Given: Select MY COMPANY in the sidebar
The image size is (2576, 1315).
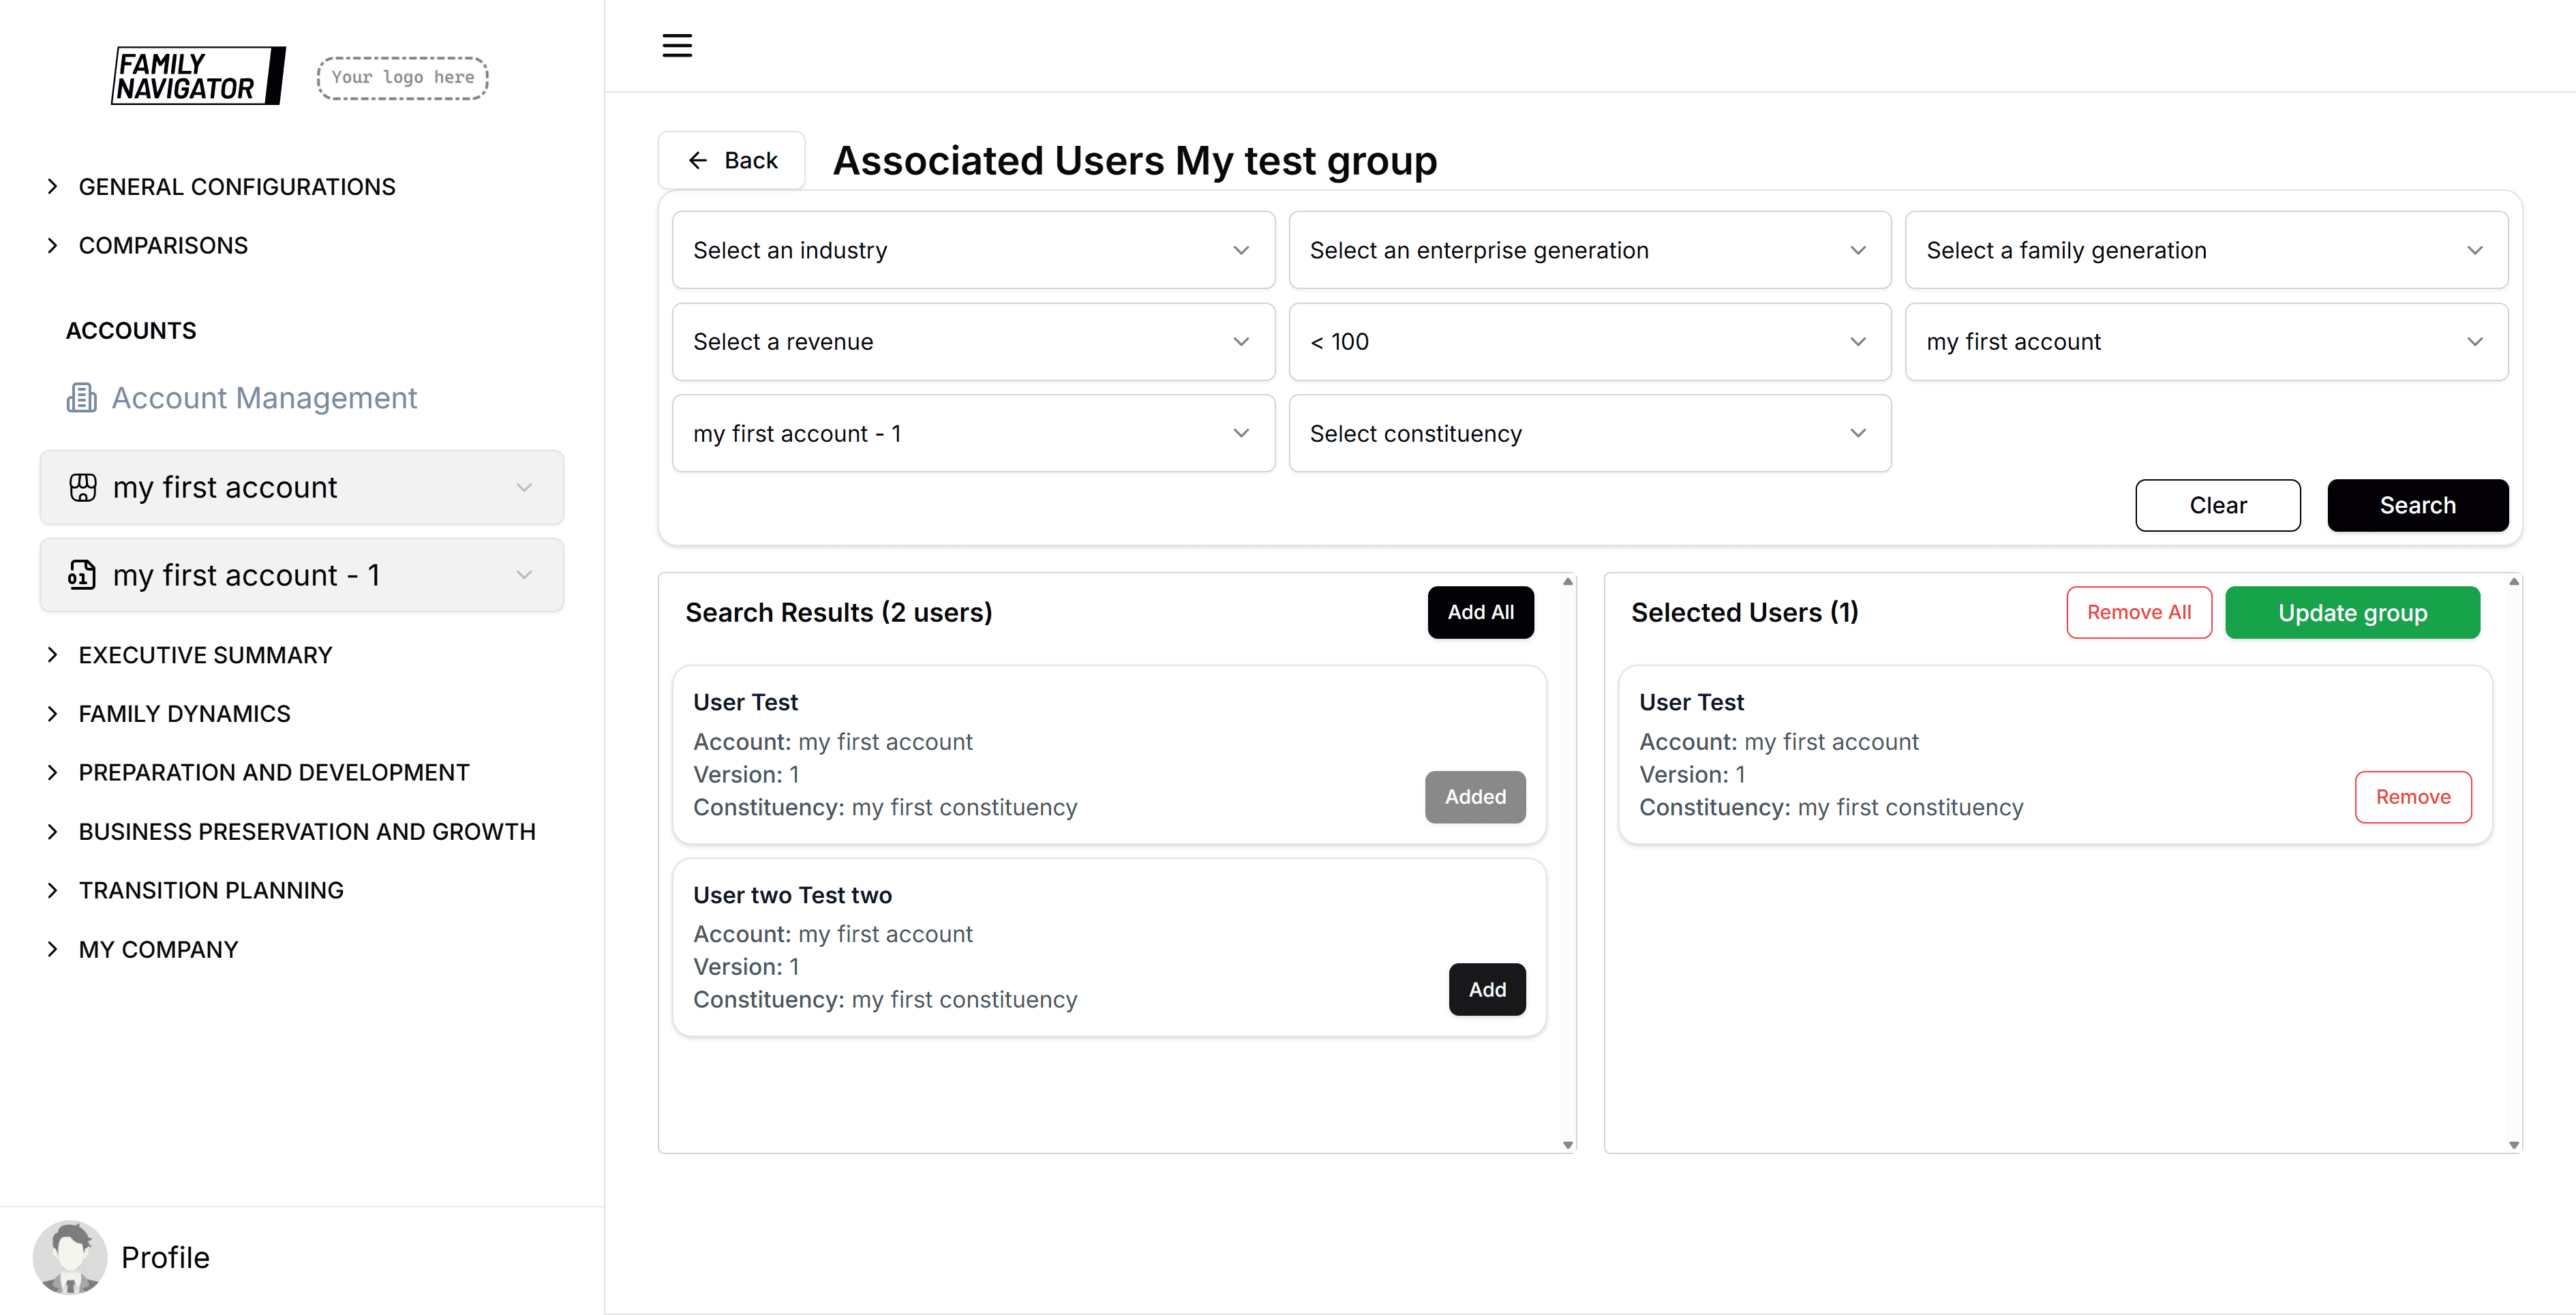Looking at the screenshot, I should click(x=158, y=949).
